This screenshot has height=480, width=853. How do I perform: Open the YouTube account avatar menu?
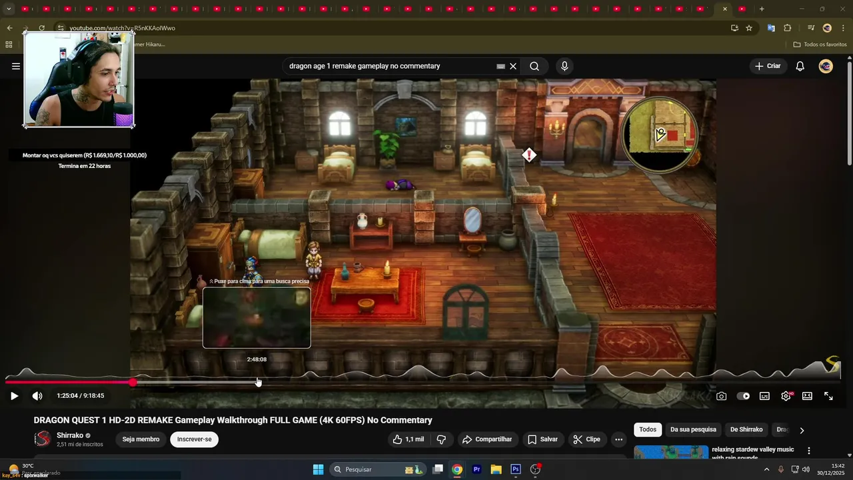[x=826, y=66]
